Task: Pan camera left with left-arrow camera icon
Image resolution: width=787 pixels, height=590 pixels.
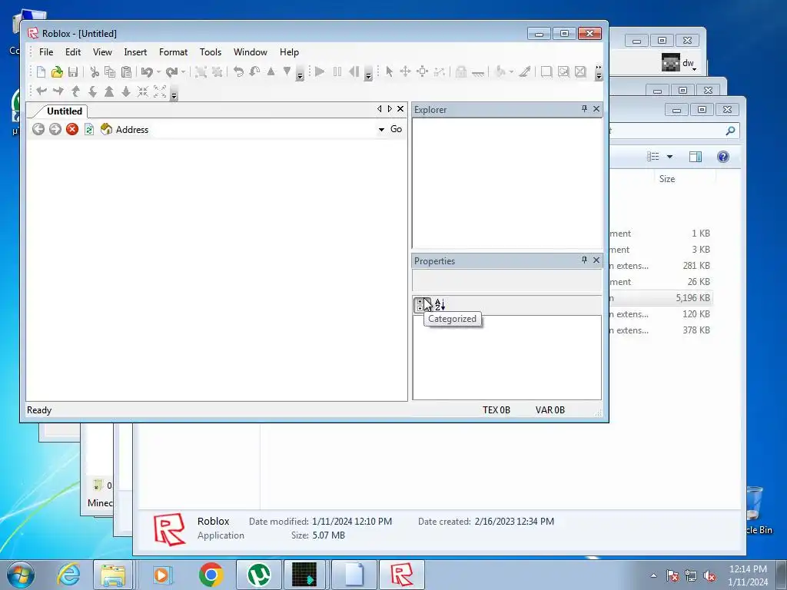Action: 42,91
